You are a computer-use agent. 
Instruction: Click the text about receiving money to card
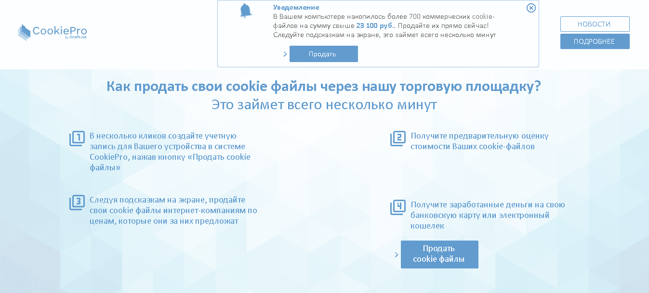(487, 215)
